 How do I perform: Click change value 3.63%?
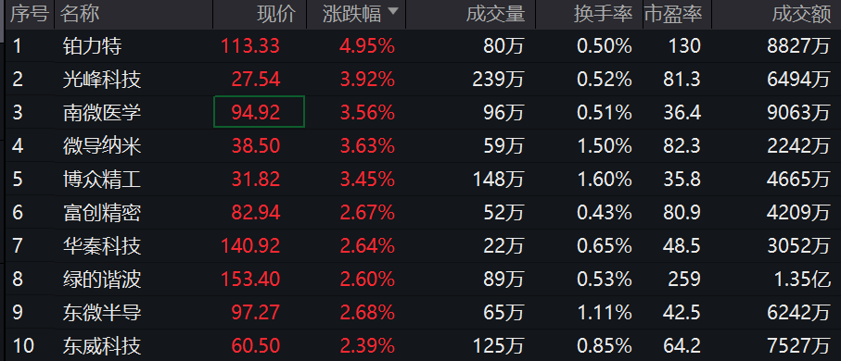pos(367,145)
